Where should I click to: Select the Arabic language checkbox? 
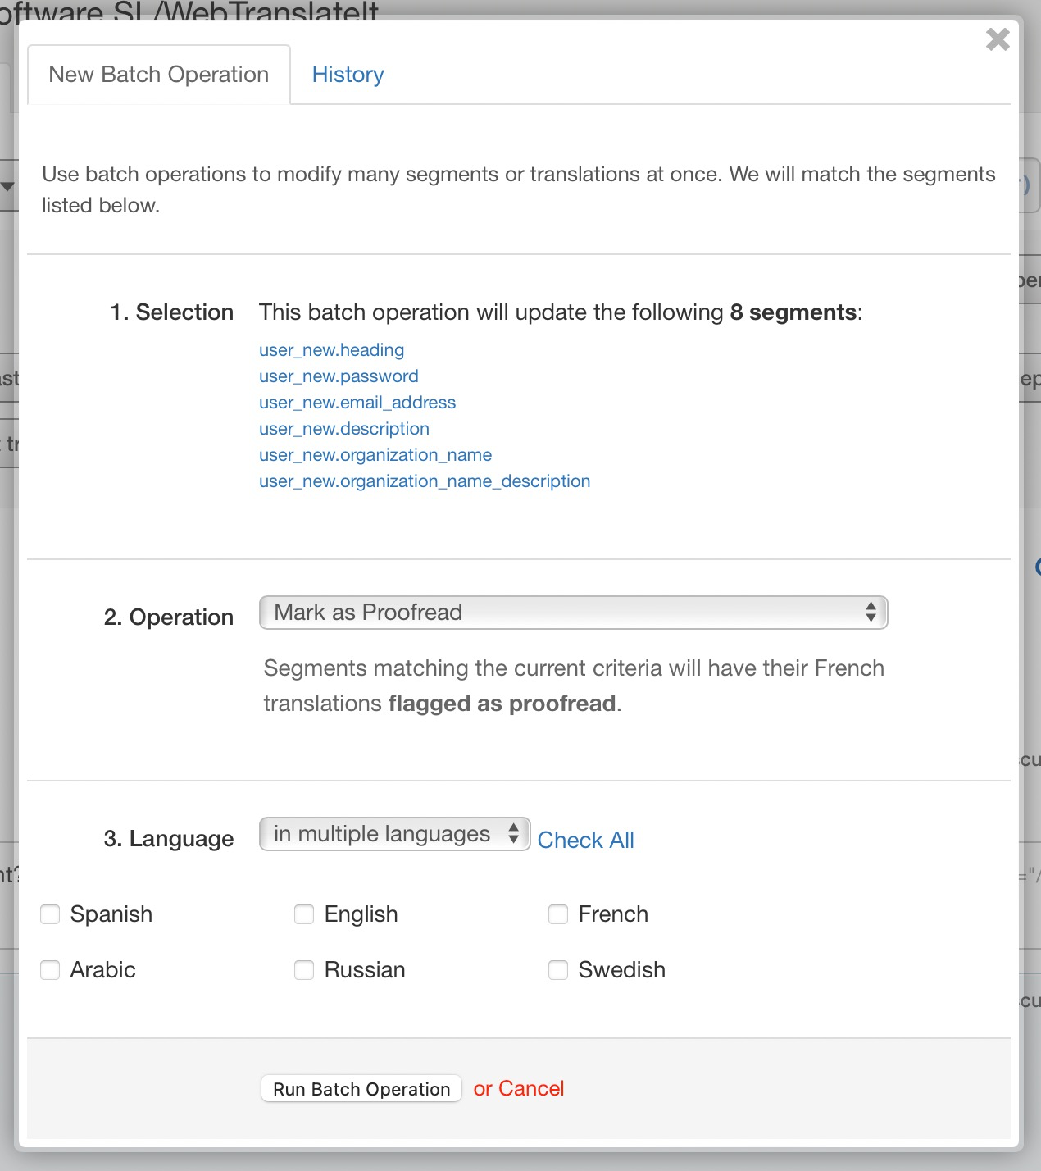pos(51,970)
